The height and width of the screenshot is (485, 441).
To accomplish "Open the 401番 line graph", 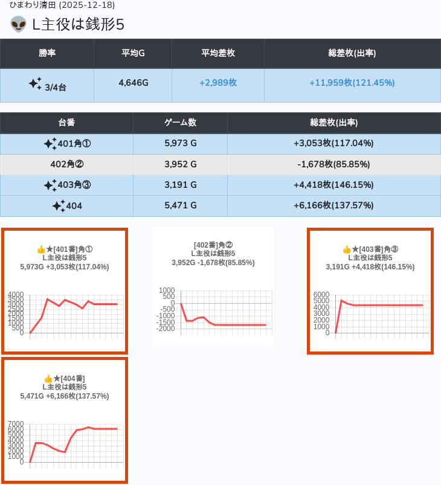I will (74, 314).
